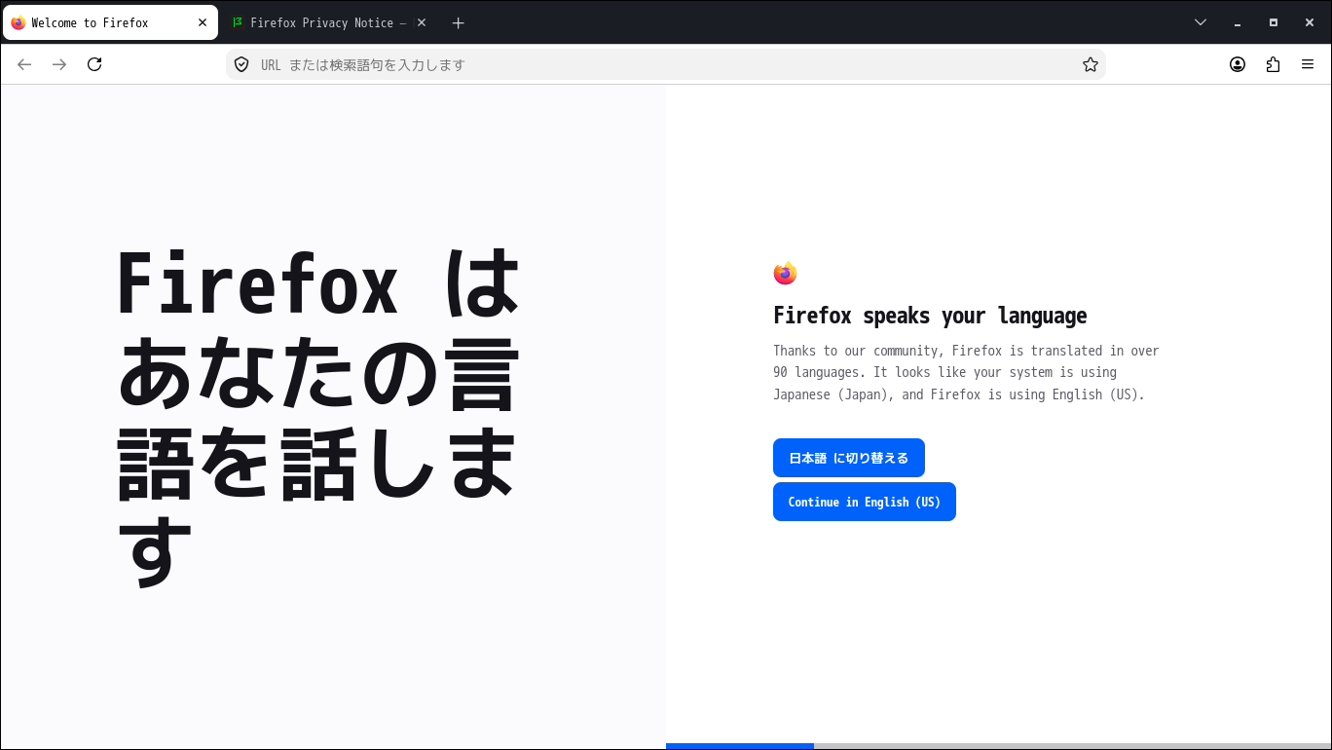Viewport: 1332px width, 750px height.
Task: Click the 日本語 に切り替える button
Action: coord(849,458)
